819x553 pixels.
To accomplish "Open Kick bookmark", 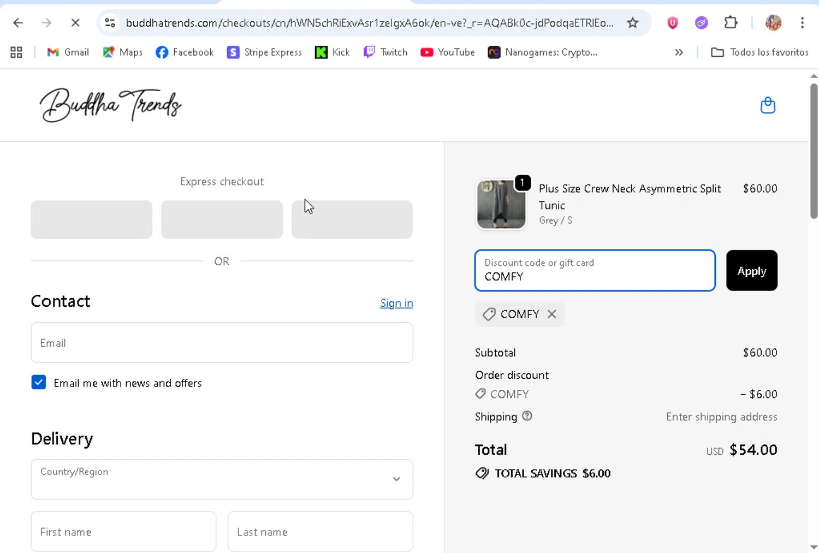I will [x=333, y=52].
